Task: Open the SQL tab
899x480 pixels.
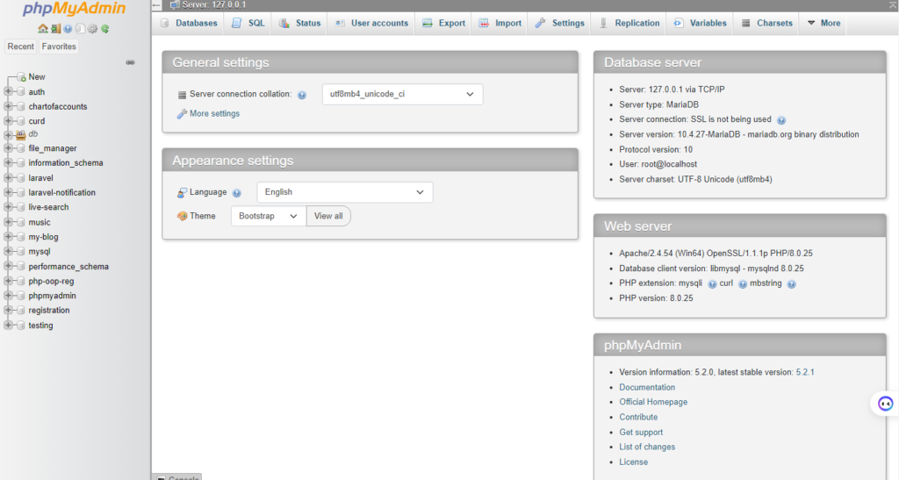Action: coord(248,24)
